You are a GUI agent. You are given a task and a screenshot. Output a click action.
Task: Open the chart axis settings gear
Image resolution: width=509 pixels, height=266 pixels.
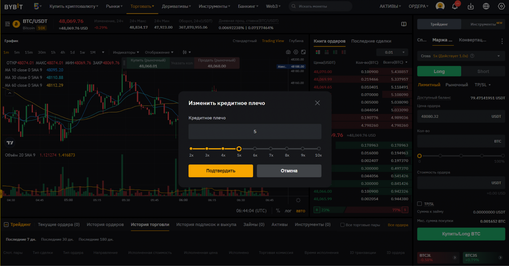tap(298, 200)
